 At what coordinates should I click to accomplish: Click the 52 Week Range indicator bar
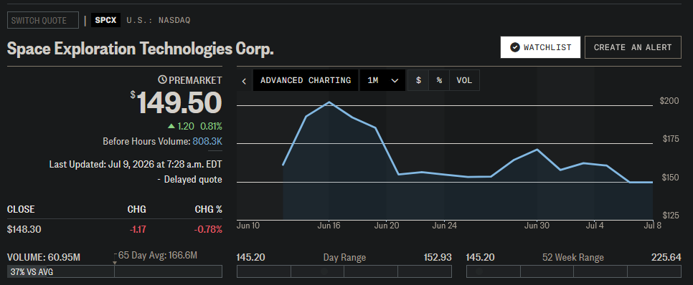[x=574, y=272]
